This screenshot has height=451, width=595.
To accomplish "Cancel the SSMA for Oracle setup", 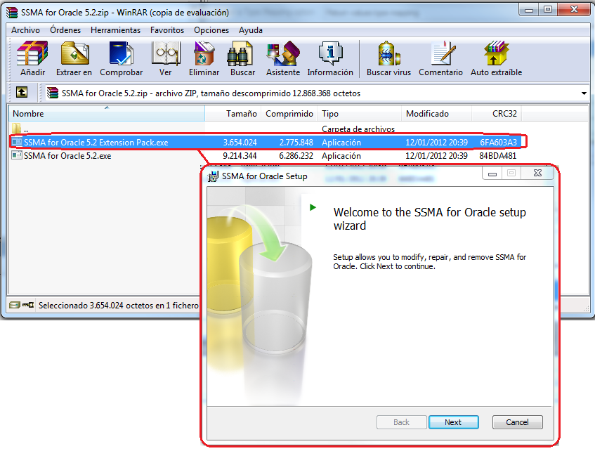I will [517, 422].
